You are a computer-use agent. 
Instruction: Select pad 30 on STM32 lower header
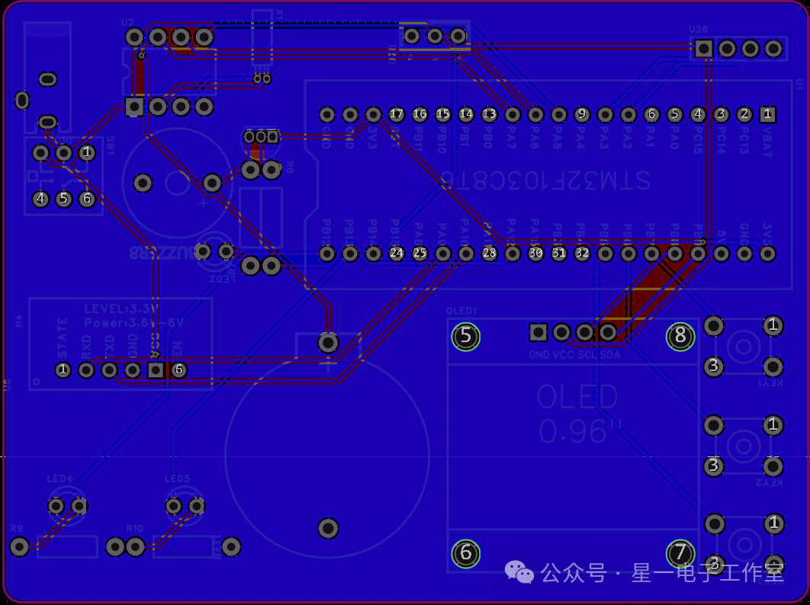coord(535,254)
